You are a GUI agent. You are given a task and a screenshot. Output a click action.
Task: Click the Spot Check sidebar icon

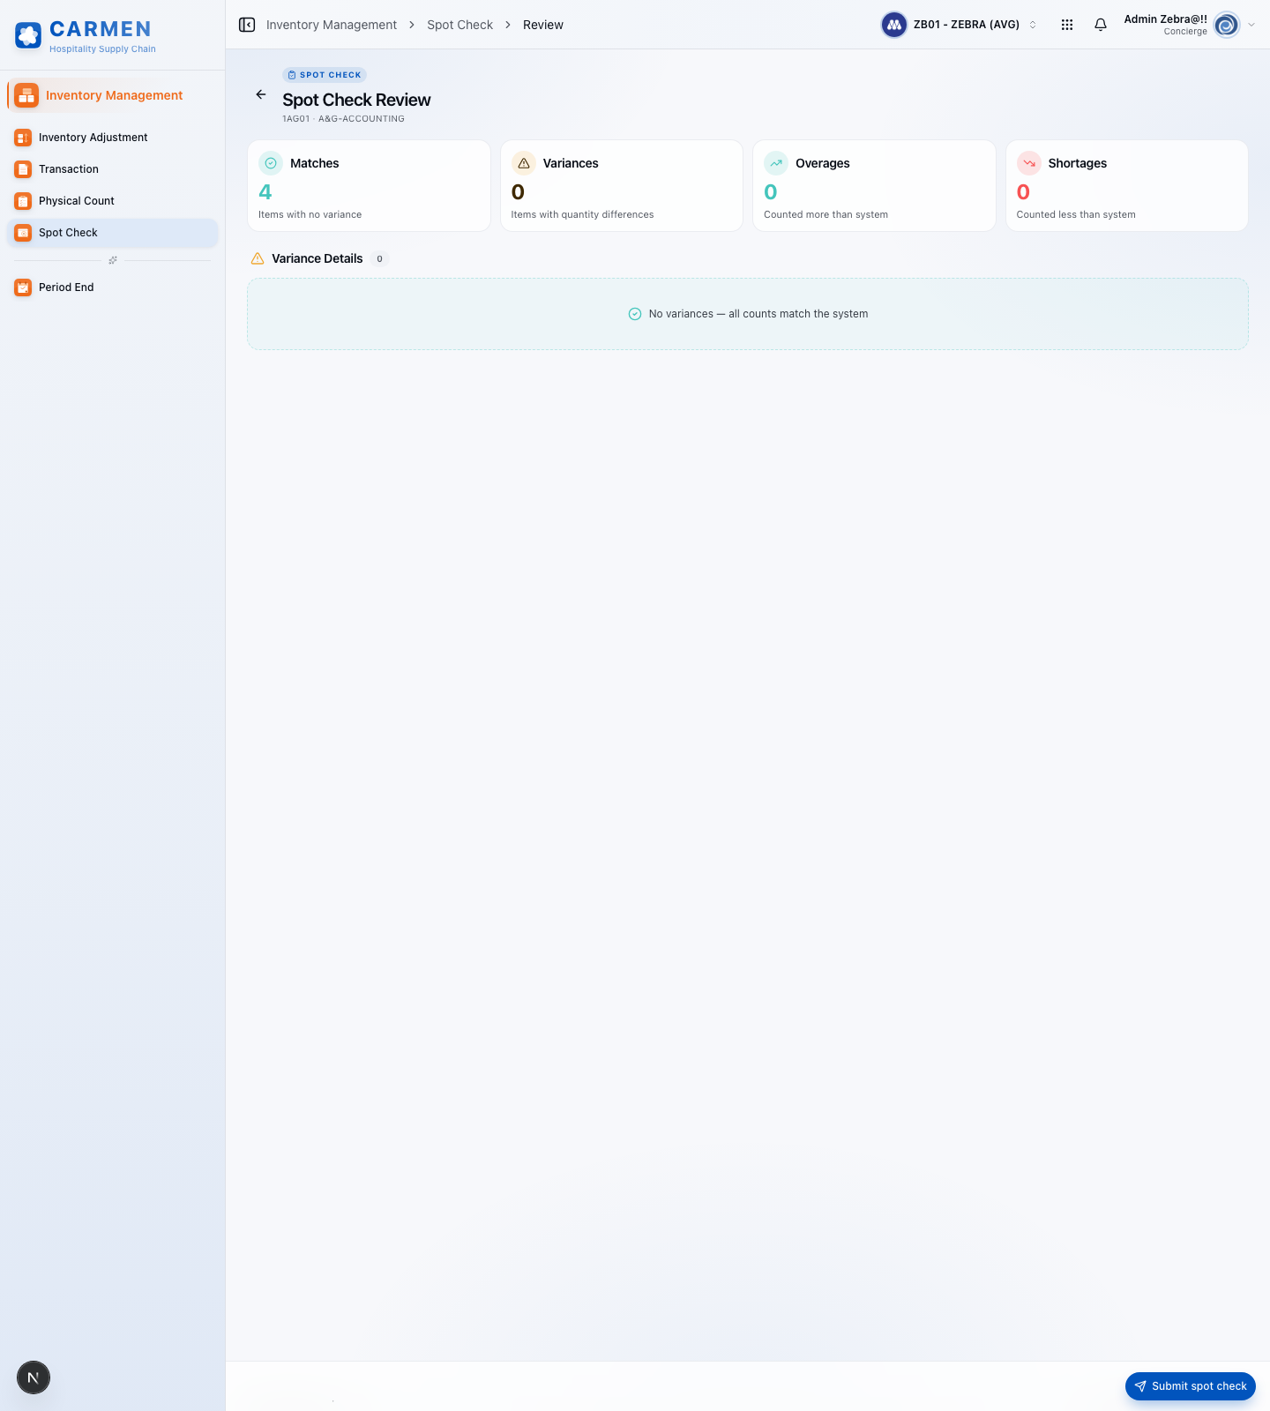[23, 233]
